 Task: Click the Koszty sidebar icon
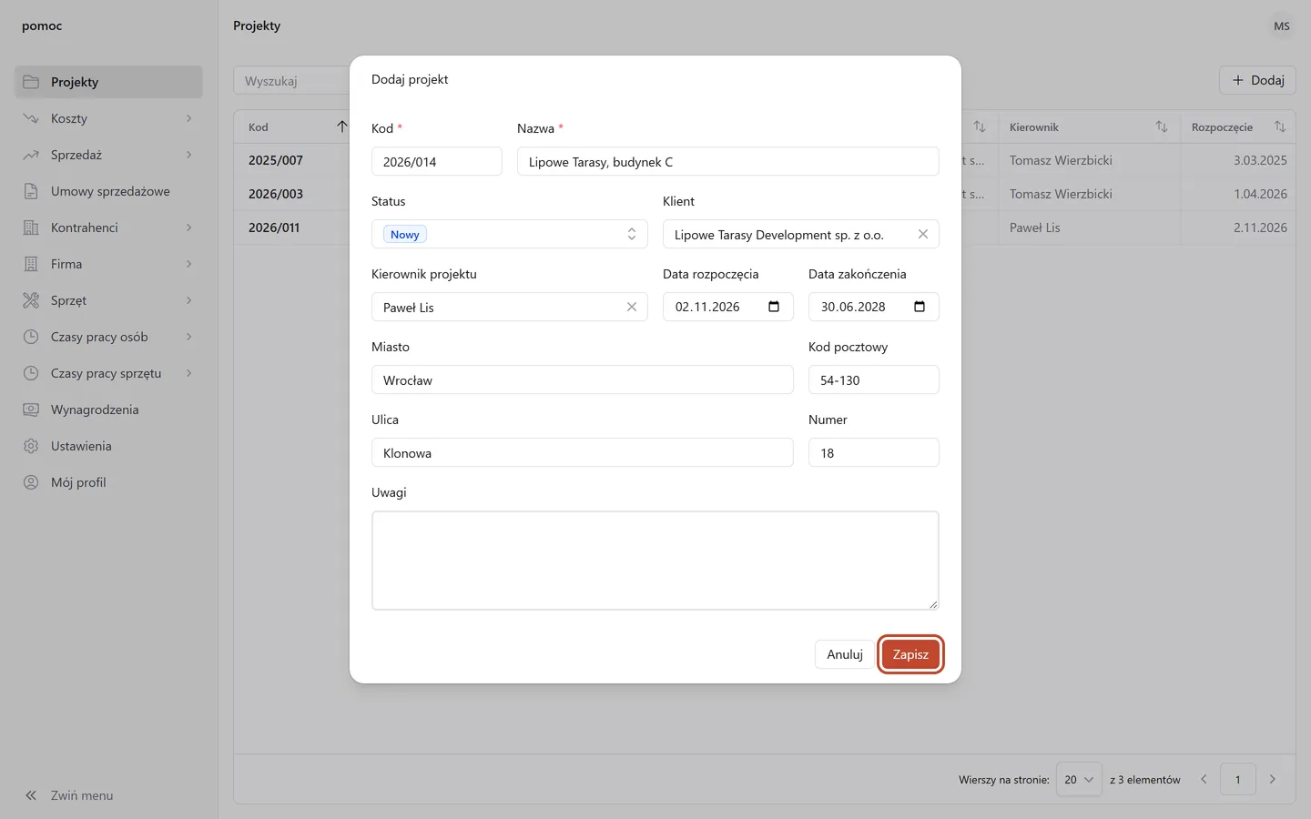(31, 118)
